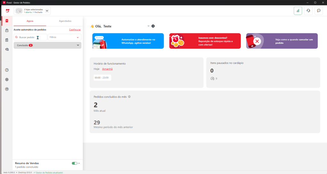This screenshot has width=327, height=174.
Task: Open the chat messages icon
Action: click(319, 11)
